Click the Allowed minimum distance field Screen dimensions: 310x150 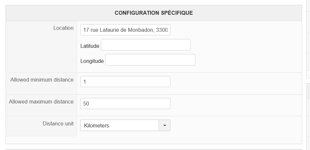pyautogui.click(x=125, y=82)
